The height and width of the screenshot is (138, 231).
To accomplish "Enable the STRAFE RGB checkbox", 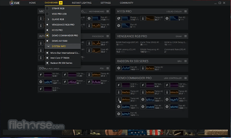I will [47, 8].
